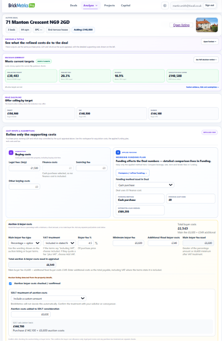The image size is (222, 341).
Task: Click the Open Review button
Action: (x=209, y=41)
